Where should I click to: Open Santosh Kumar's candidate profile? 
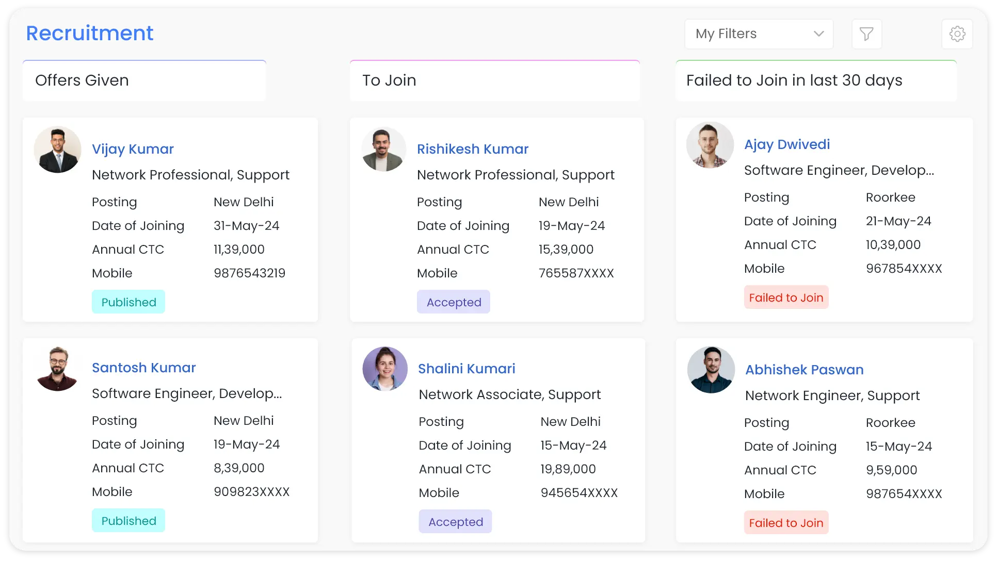[144, 368]
